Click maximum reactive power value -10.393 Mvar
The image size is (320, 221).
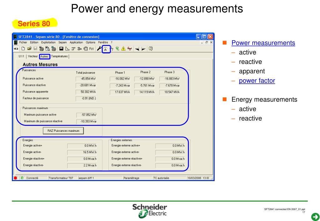[86, 121]
